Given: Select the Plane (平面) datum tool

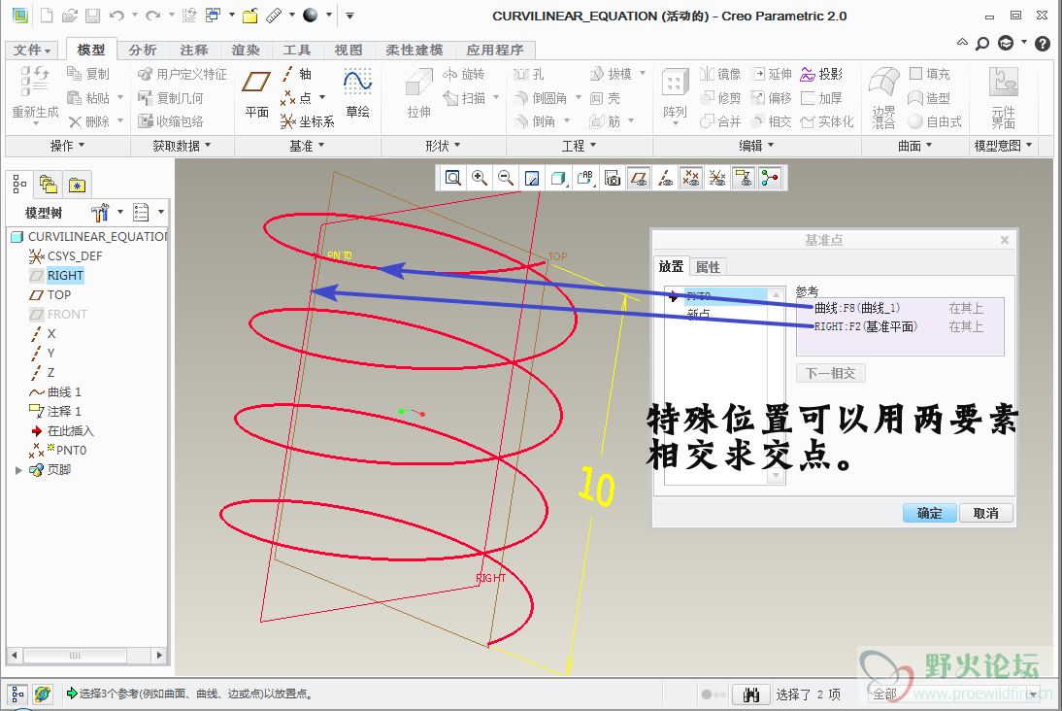Looking at the screenshot, I should 256,92.
